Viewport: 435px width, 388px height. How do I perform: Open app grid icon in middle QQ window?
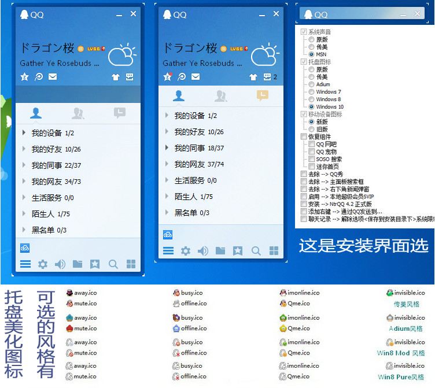(274, 251)
